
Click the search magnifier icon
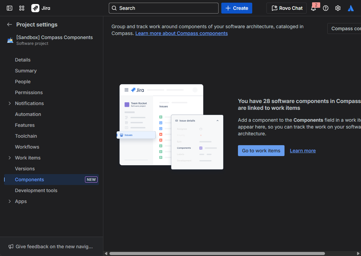pyautogui.click(x=114, y=8)
